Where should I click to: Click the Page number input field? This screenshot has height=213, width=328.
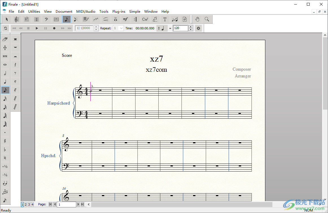click(x=67, y=204)
